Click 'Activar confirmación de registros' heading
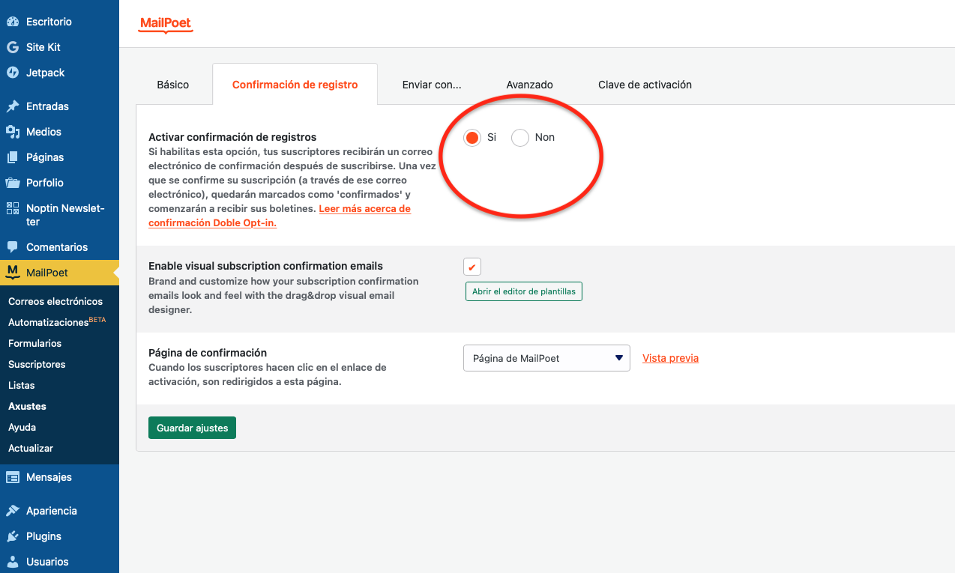This screenshot has width=955, height=573. [x=232, y=137]
